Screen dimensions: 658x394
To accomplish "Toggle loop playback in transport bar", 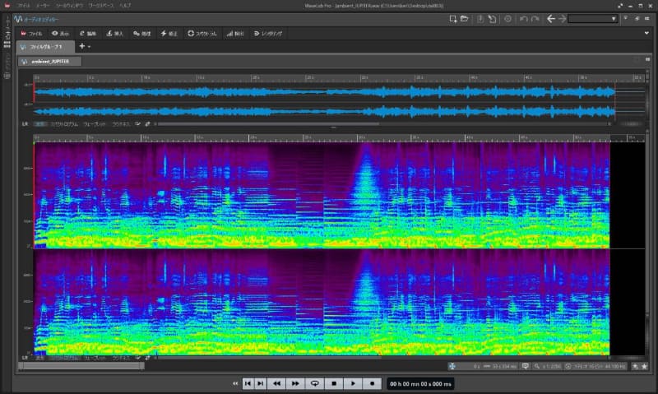I will (x=314, y=383).
